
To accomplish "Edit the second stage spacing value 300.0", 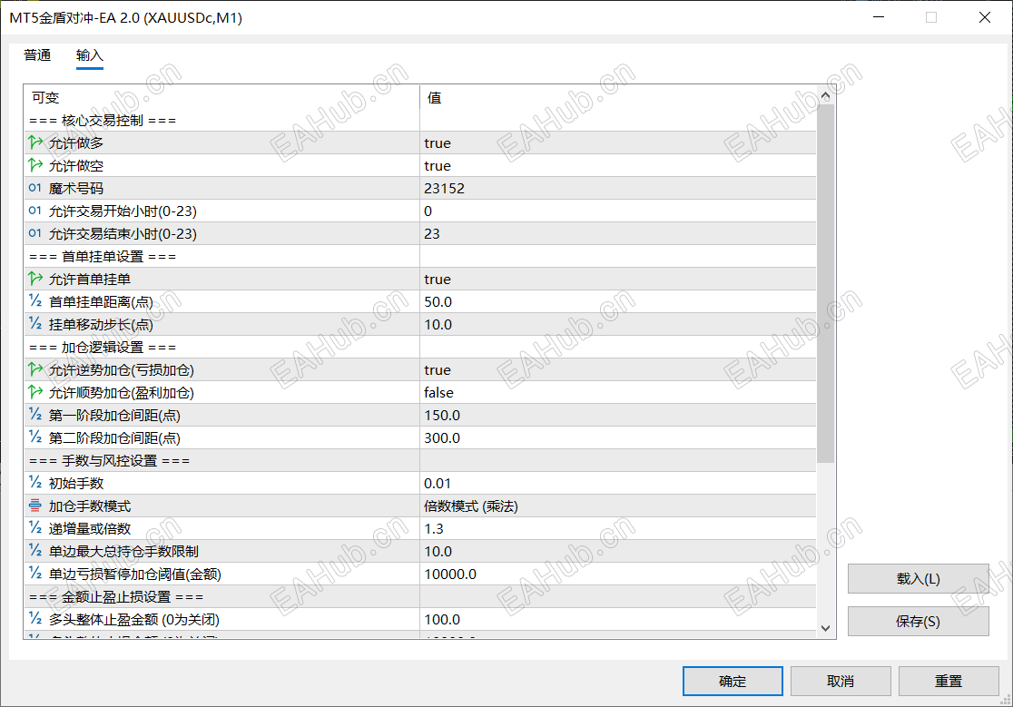I will click(x=617, y=437).
